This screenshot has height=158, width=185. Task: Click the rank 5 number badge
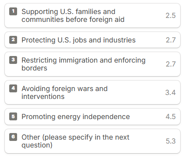point(13,116)
